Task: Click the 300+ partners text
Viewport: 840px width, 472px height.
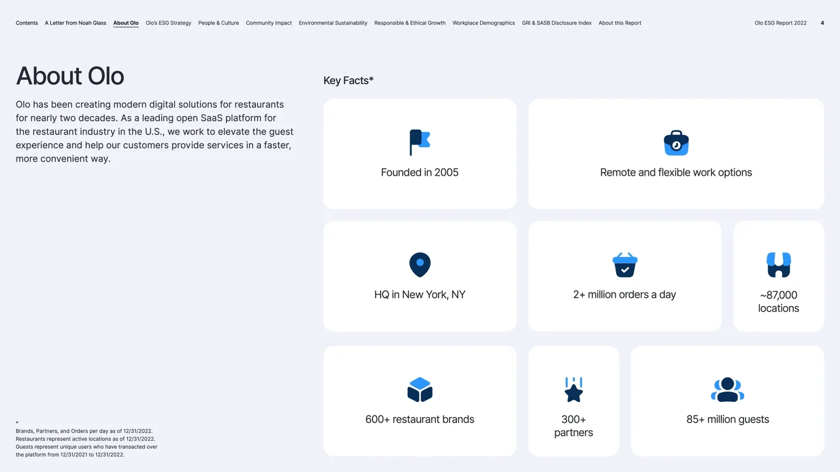Action: tap(574, 426)
